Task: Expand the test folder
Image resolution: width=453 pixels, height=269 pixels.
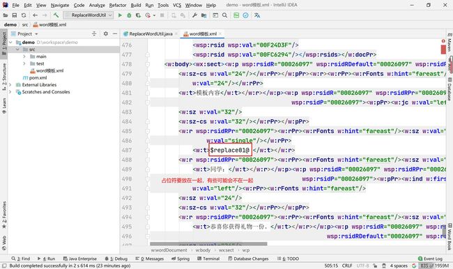Action: [24, 63]
